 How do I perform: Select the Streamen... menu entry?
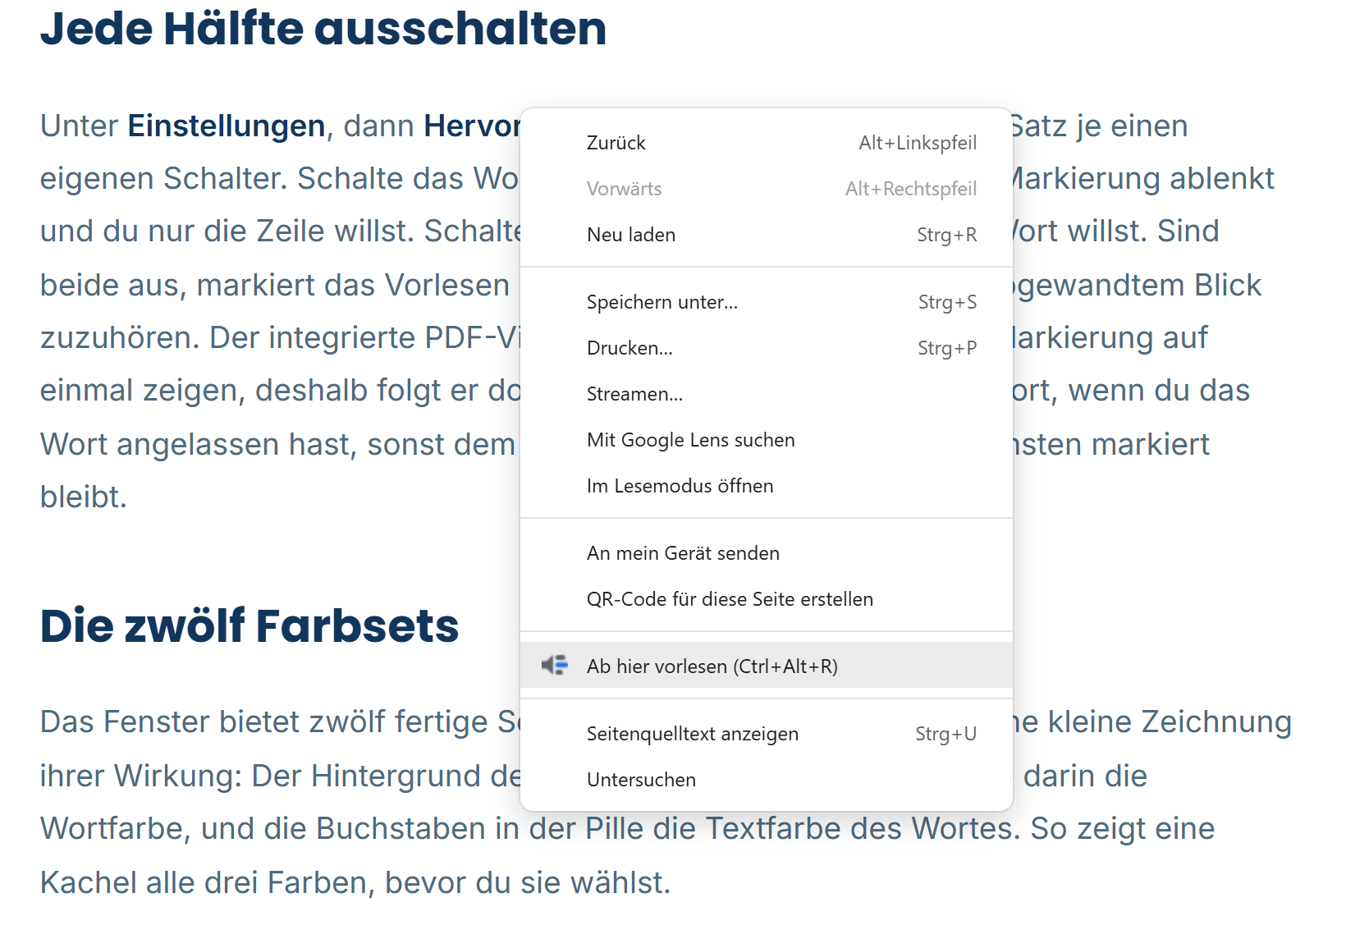click(x=767, y=394)
